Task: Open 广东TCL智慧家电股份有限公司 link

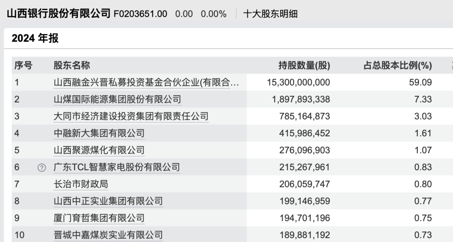Action: coord(117,167)
